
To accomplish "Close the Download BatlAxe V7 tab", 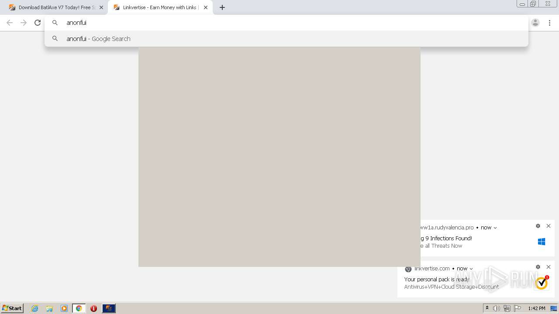I will pyautogui.click(x=101, y=7).
